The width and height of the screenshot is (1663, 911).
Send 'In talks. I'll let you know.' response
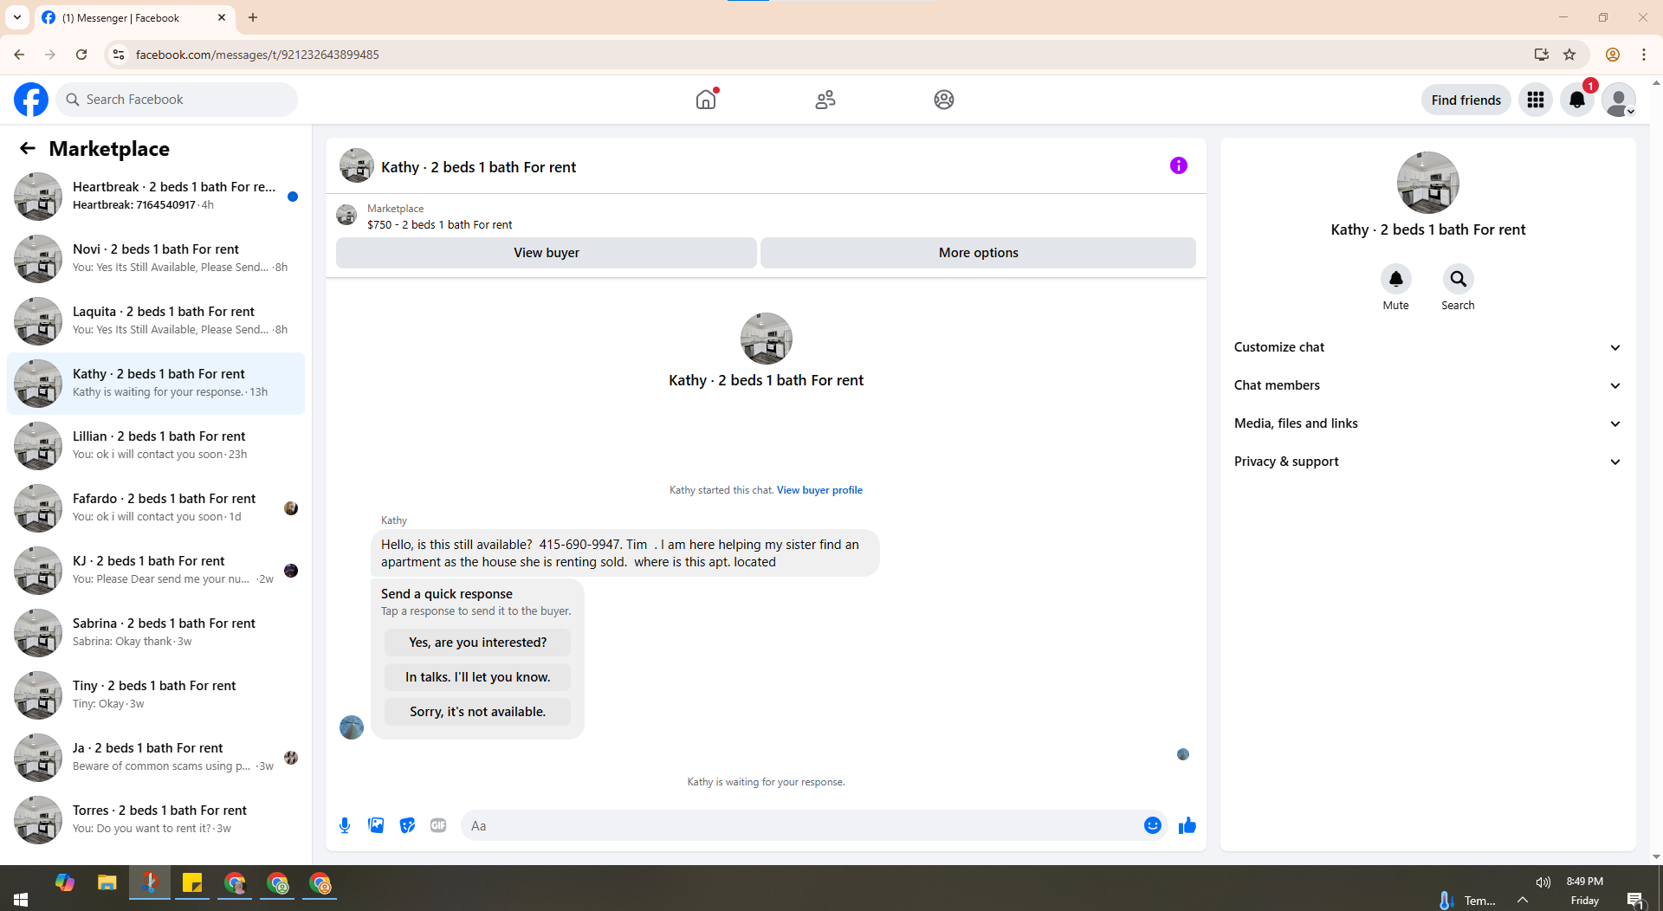point(477,677)
